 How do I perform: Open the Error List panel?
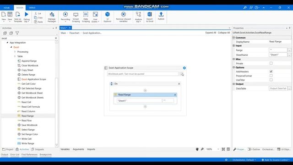[15, 154]
